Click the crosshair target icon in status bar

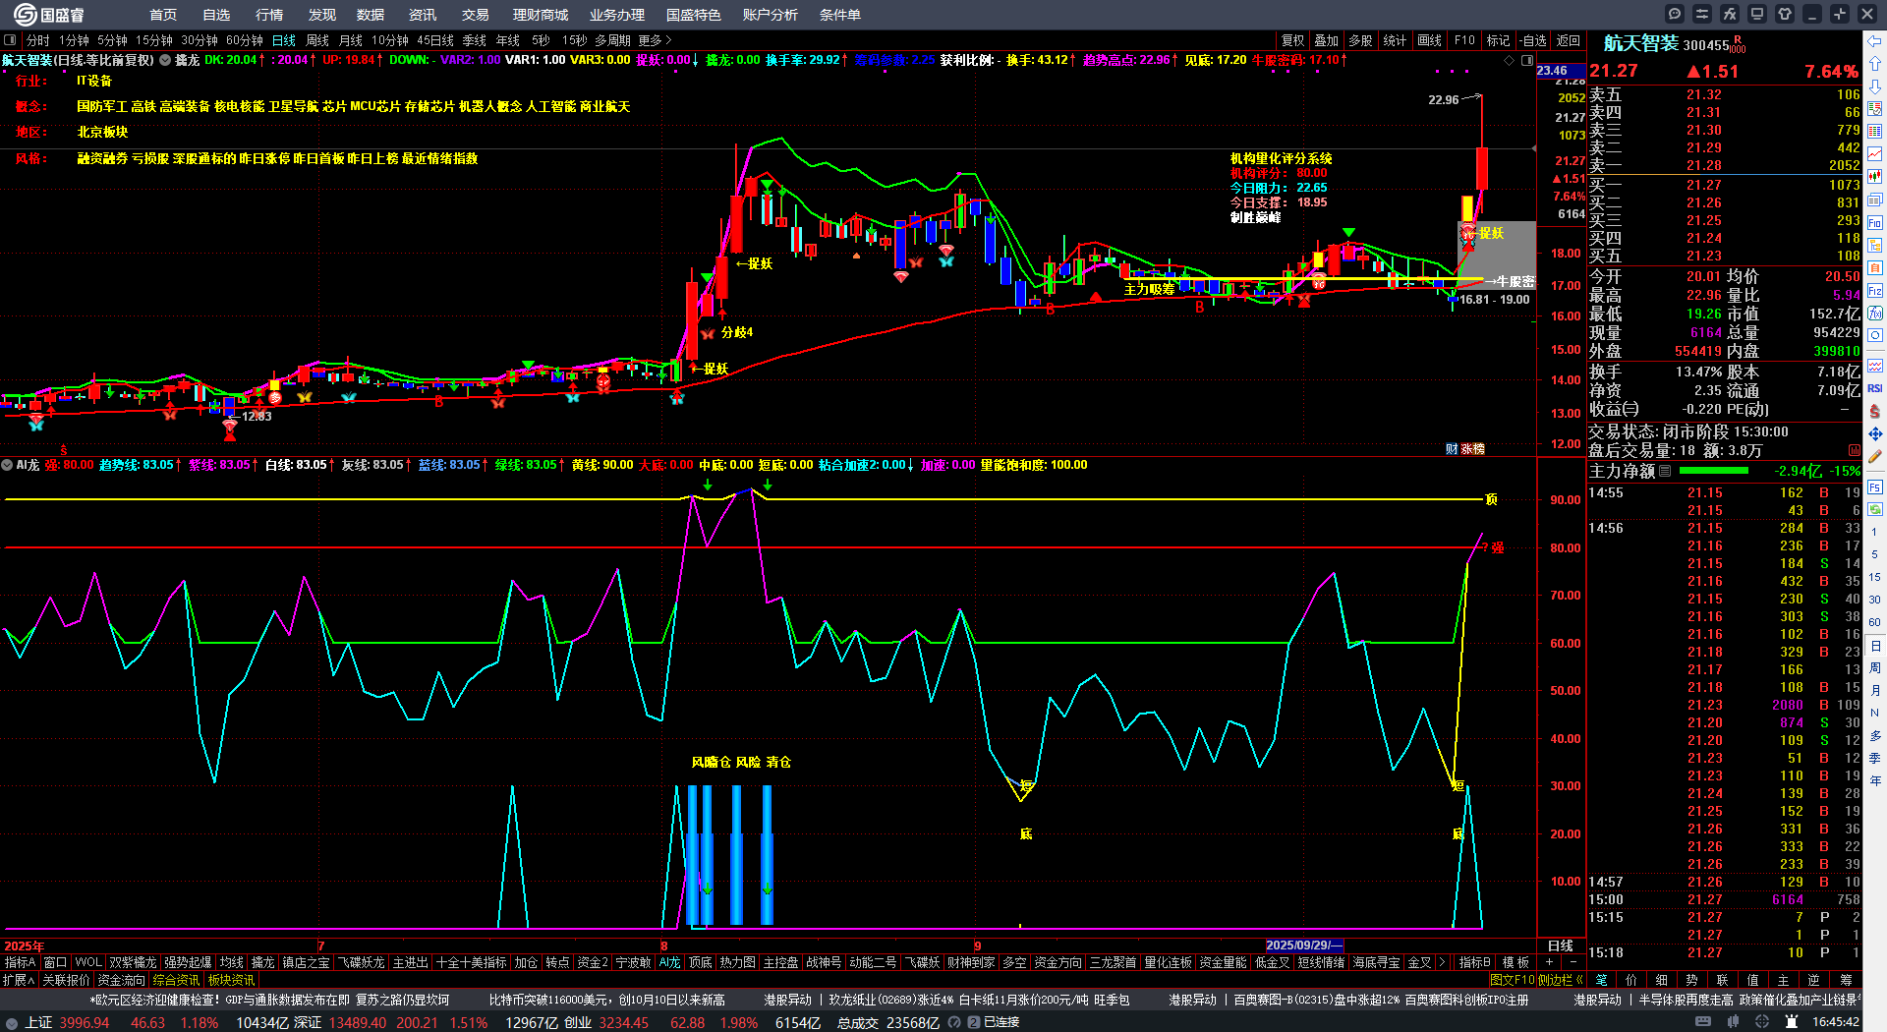1764,1022
